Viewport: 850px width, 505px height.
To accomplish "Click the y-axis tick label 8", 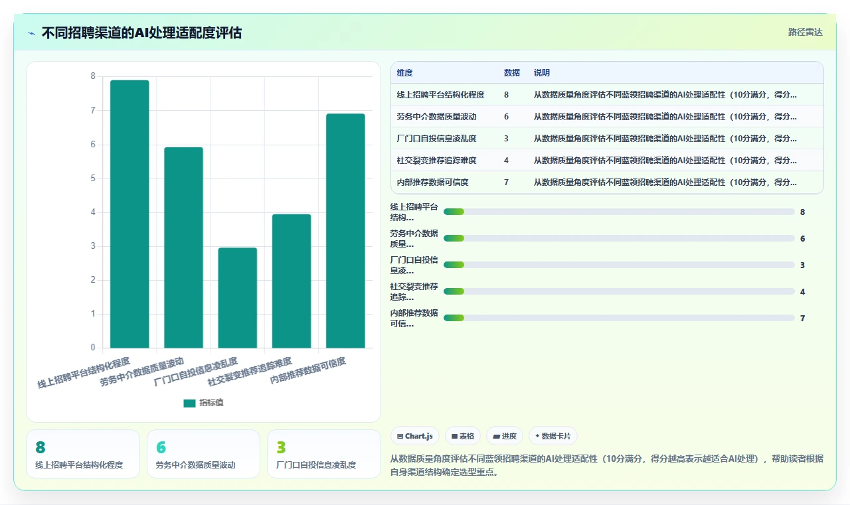I will tap(93, 76).
